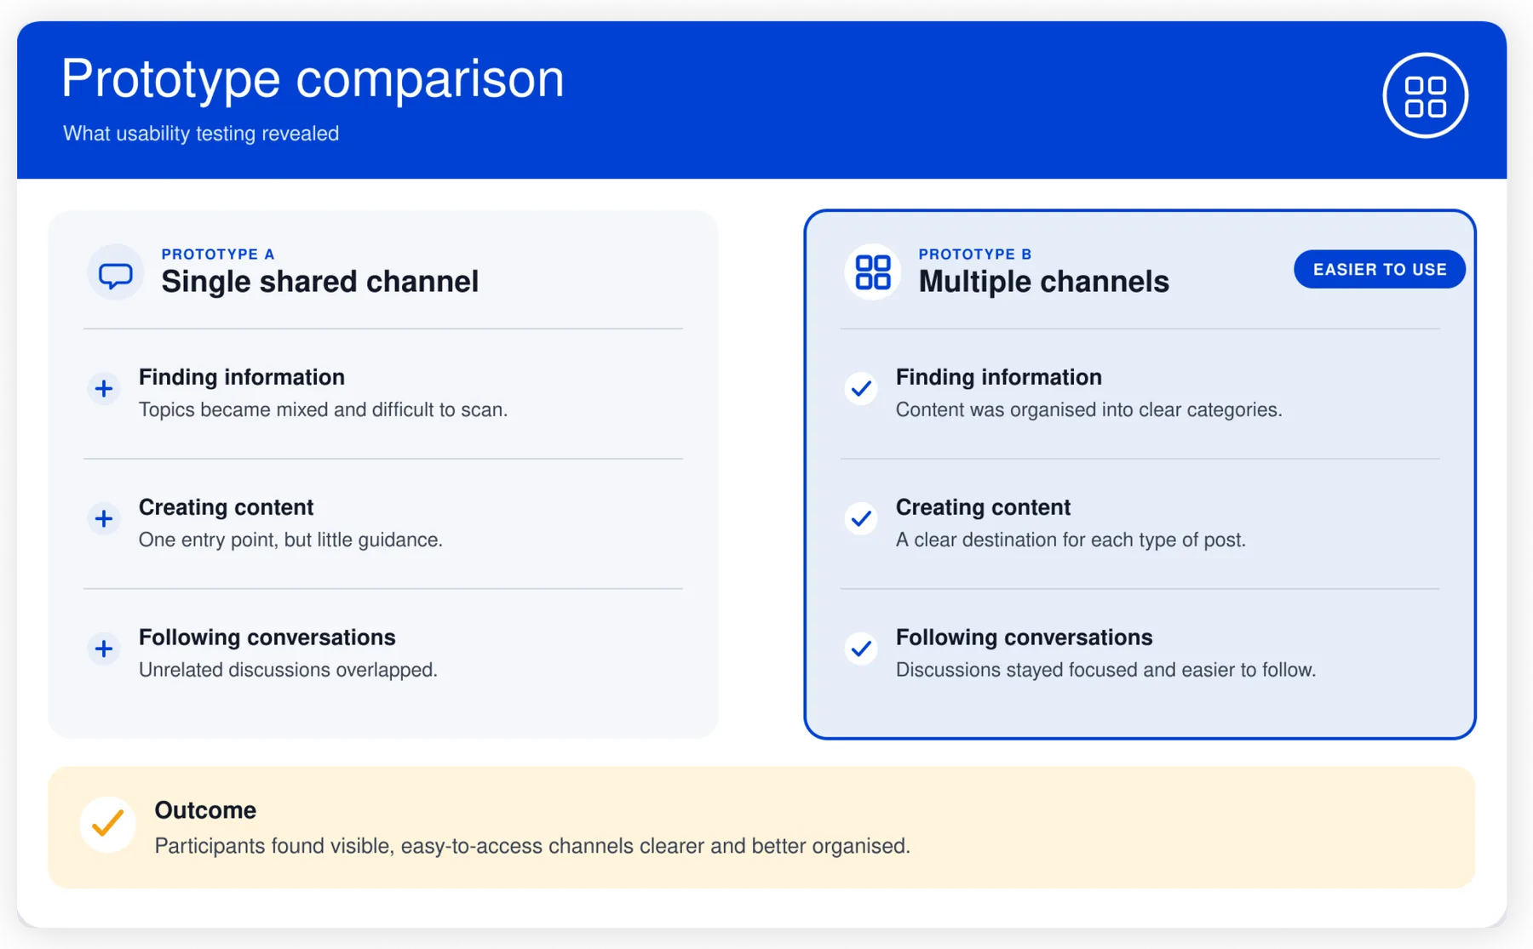
Task: Click the 'Creating content' heading under Prototype B
Action: [984, 507]
